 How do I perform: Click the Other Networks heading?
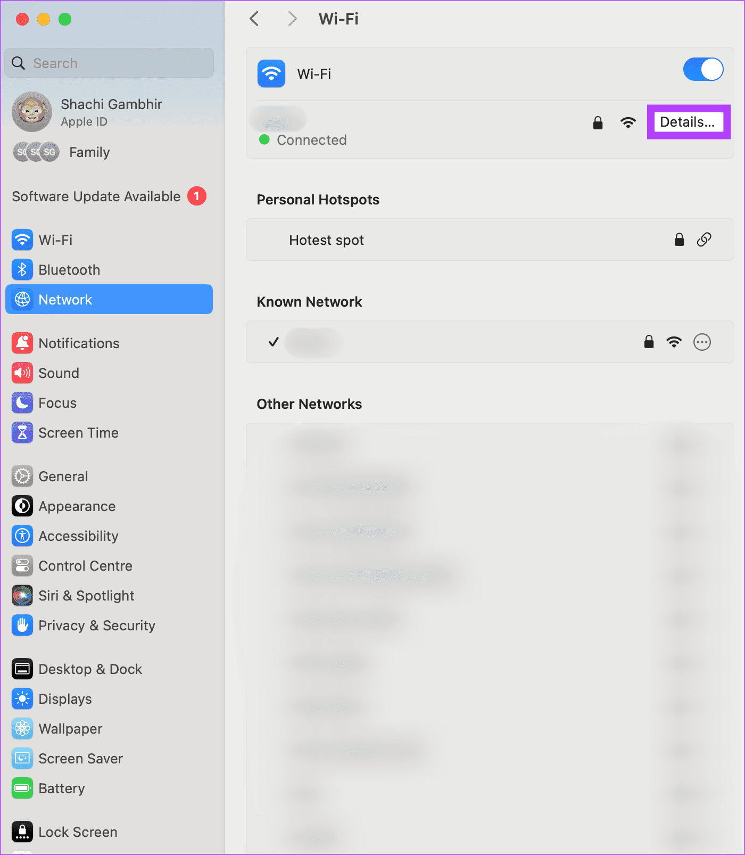click(309, 404)
